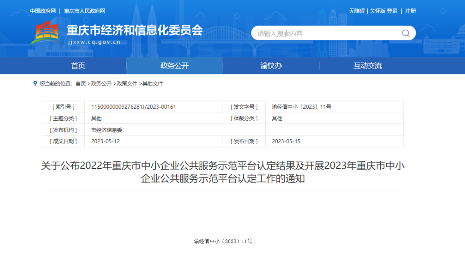Click the 注册 register link
The image size is (465, 276).
410,11
